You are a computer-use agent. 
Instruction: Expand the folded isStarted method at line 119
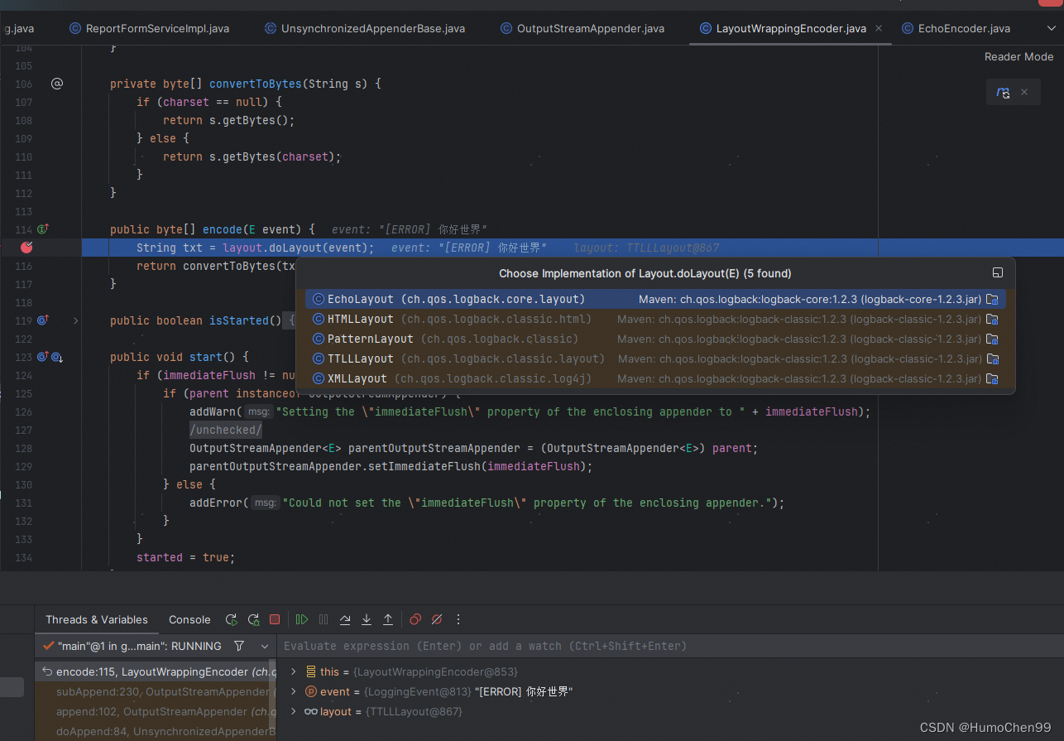[x=75, y=320]
